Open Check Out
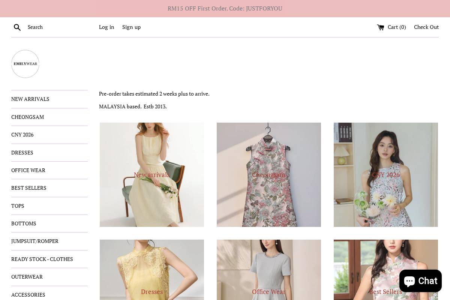Screen dimensions: 450x300 point(426,27)
